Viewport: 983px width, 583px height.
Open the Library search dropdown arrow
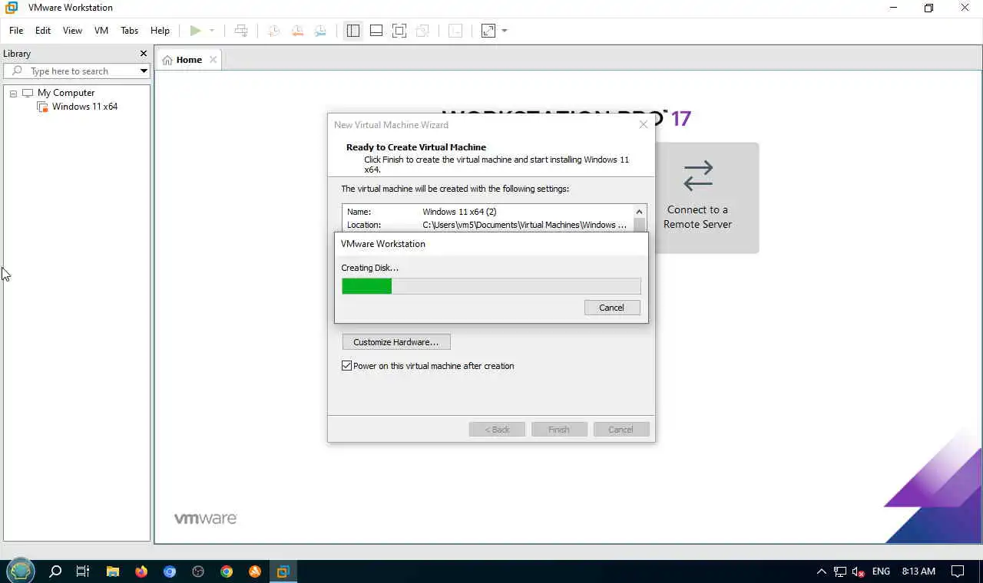coord(144,71)
